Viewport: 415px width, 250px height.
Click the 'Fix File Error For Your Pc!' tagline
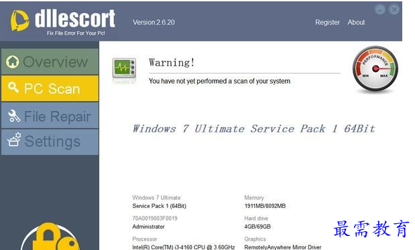[76, 33]
